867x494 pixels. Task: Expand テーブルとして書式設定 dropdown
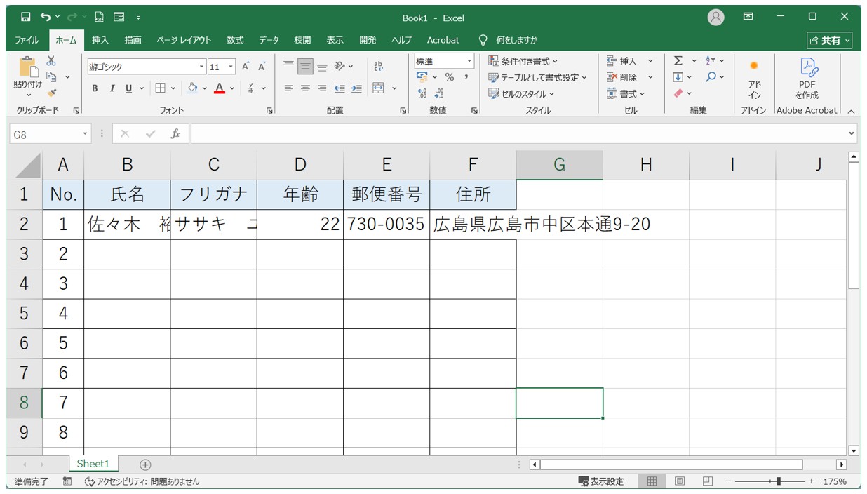tap(538, 78)
